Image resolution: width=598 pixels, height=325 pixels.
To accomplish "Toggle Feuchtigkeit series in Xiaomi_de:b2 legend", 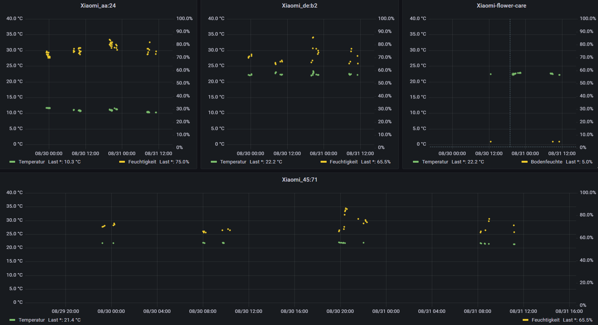I will [x=343, y=162].
